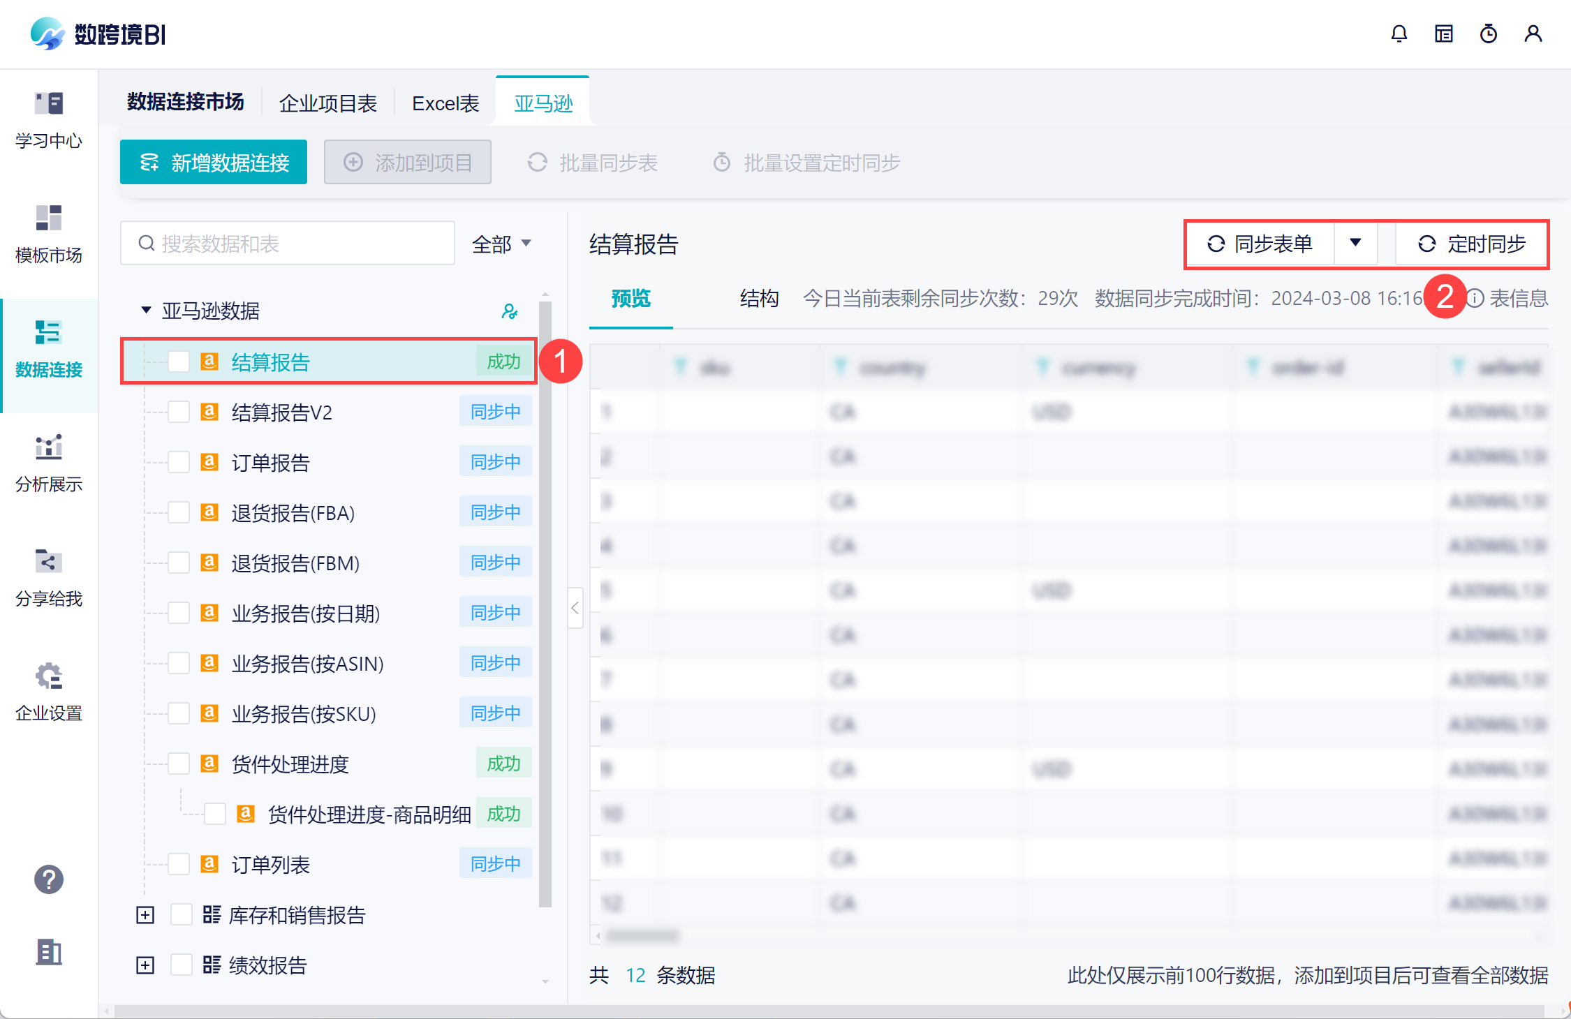This screenshot has width=1571, height=1019.
Task: Open the notification bell icon
Action: (x=1399, y=34)
